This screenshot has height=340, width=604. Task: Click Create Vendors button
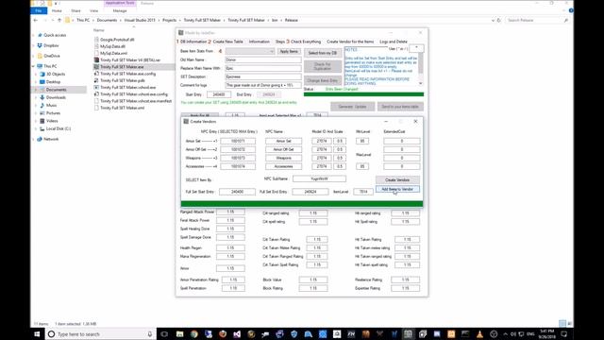tap(397, 180)
